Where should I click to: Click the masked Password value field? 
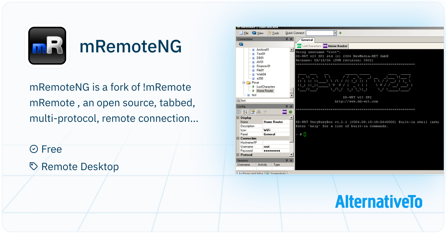click(276, 150)
